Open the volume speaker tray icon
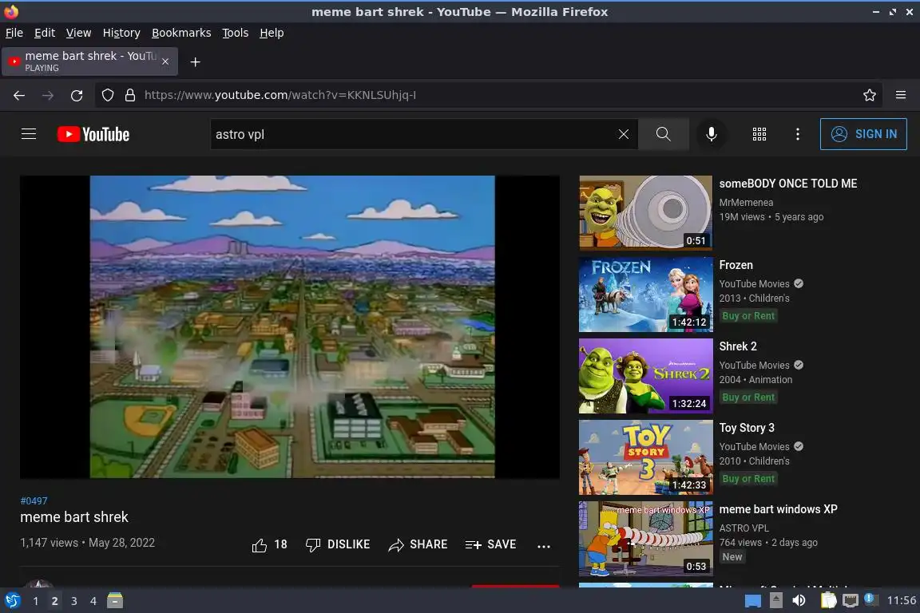920x613 pixels. (x=799, y=600)
